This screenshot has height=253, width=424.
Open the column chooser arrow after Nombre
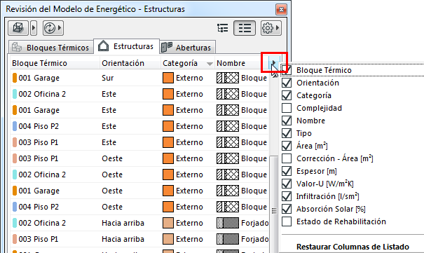click(x=274, y=63)
